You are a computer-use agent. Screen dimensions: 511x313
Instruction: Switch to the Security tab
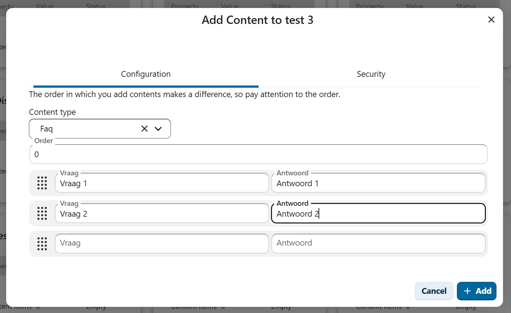(x=371, y=74)
